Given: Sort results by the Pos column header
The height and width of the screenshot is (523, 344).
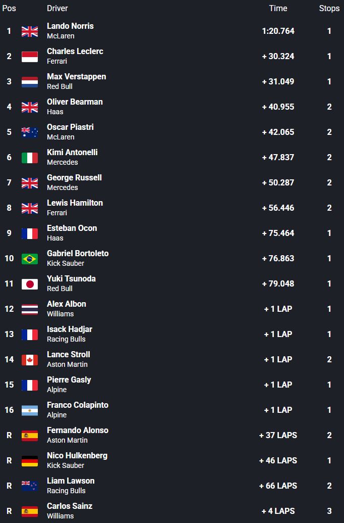Looking at the screenshot, I should (x=9, y=8).
